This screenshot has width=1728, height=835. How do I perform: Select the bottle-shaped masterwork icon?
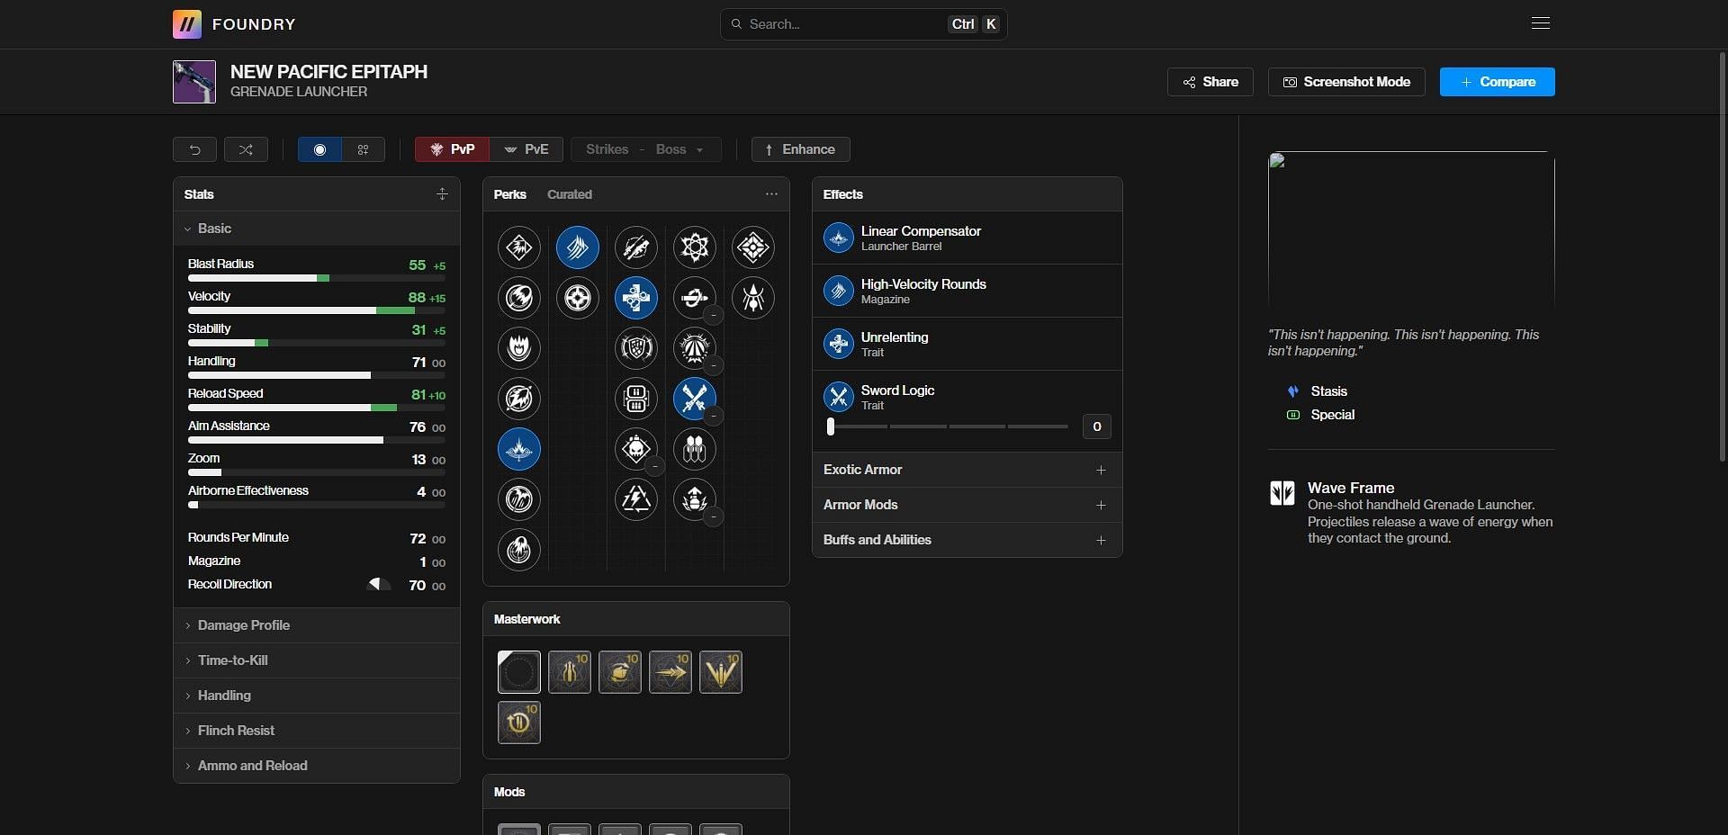(570, 672)
